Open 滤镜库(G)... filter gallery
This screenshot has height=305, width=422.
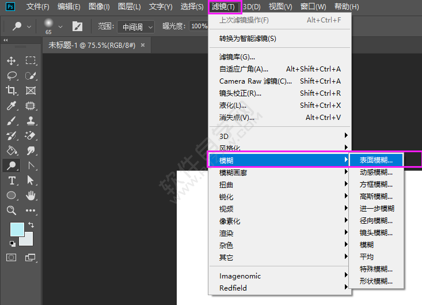[279, 57]
